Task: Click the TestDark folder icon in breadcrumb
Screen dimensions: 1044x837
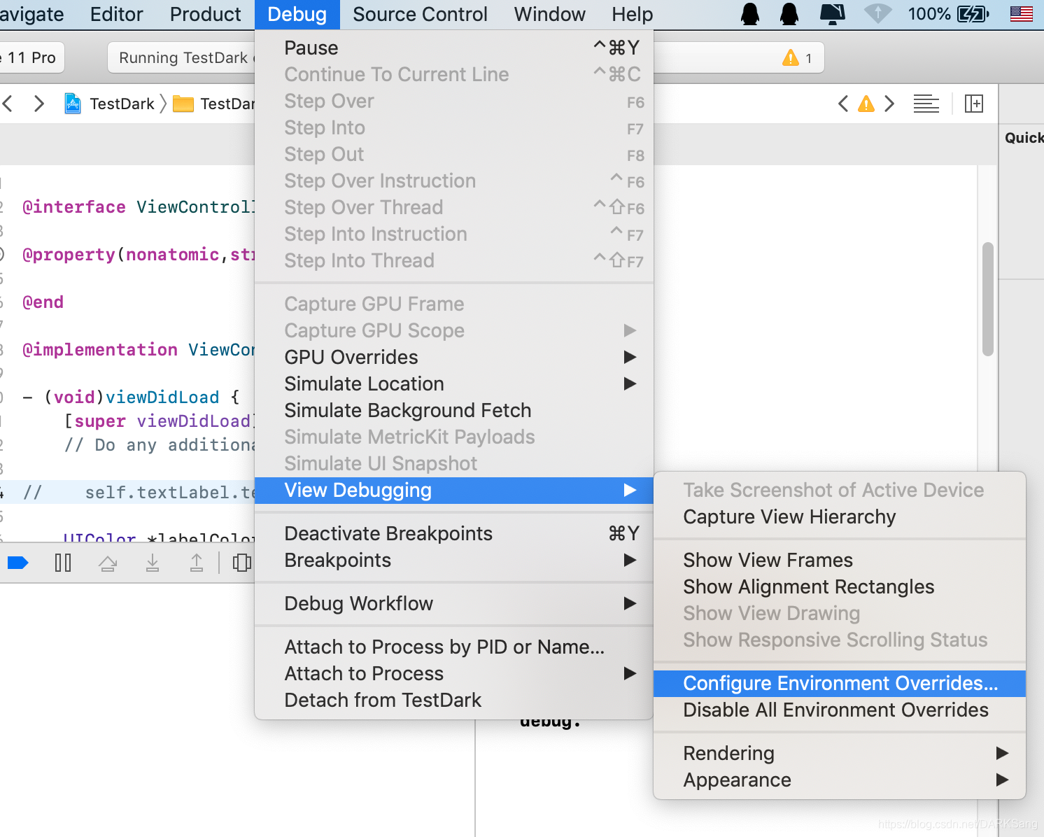Action: coord(183,104)
